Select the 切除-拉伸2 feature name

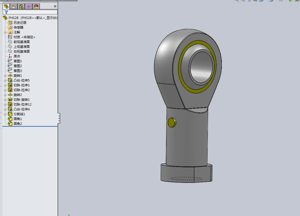click(22, 90)
